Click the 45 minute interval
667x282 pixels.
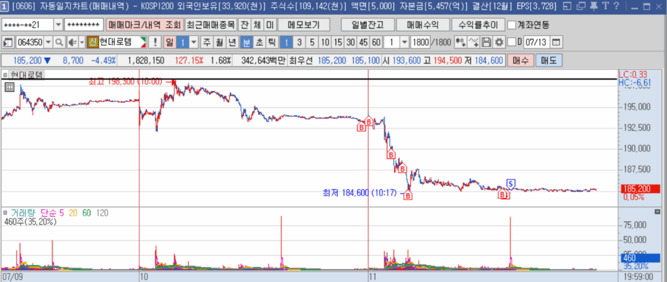[x=363, y=42]
